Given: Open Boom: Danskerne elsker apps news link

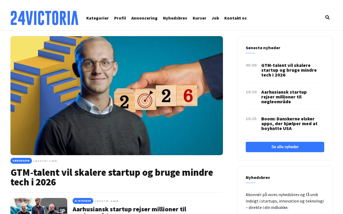Looking at the screenshot, I should tap(289, 124).
